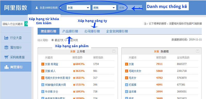Viewport: 206px width, 99px height.
Task: Click the 1093% search trend value
Action: [x=79, y=92]
